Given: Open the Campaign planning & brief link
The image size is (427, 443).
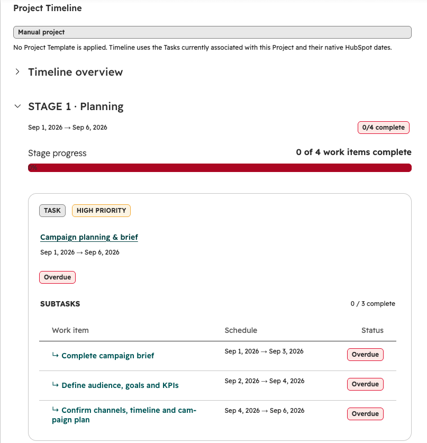Looking at the screenshot, I should tap(89, 237).
